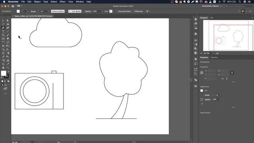Select the Selection tool (black arrow)
This screenshot has height=143, width=254.
[3, 21]
